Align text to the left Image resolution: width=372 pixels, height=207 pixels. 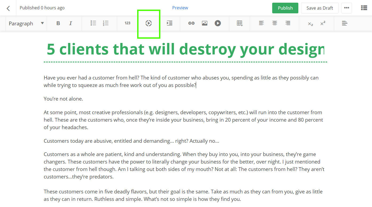(x=262, y=23)
